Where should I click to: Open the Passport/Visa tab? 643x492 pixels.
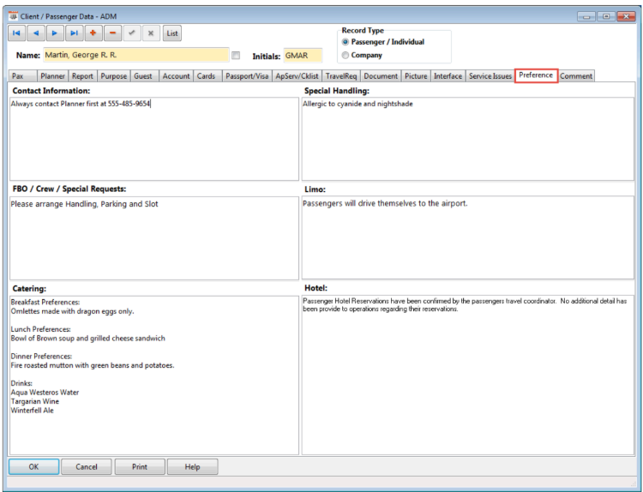[246, 76]
